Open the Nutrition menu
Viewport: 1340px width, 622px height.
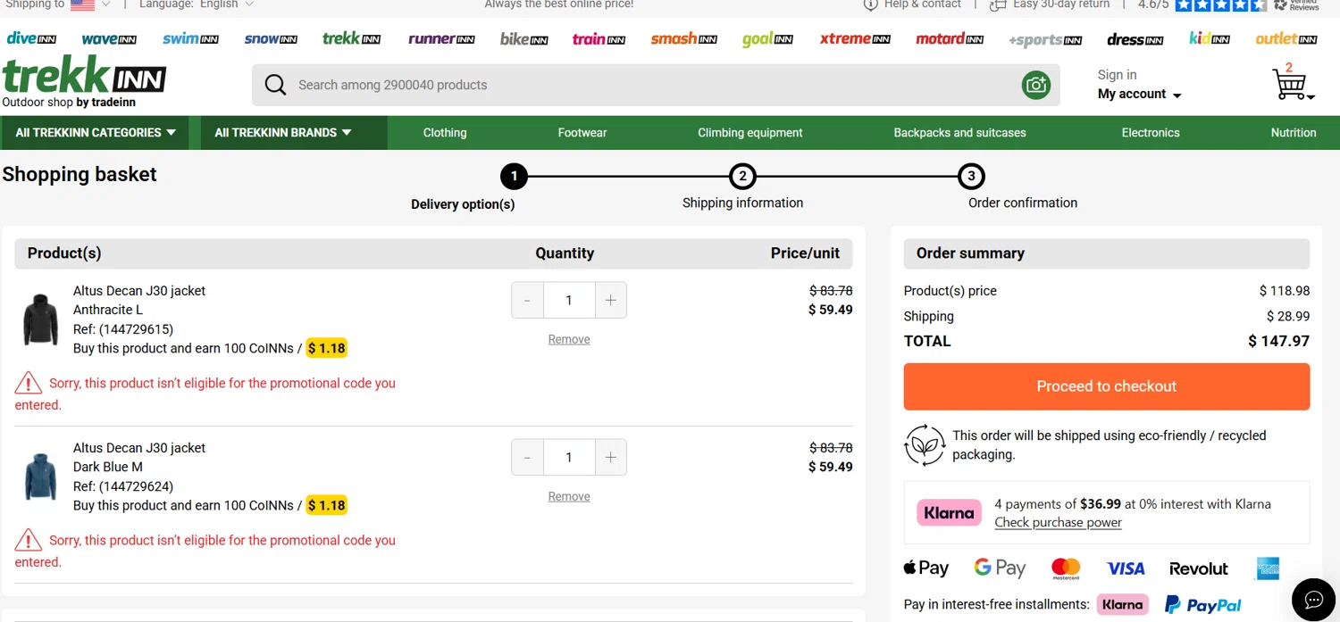pos(1294,133)
